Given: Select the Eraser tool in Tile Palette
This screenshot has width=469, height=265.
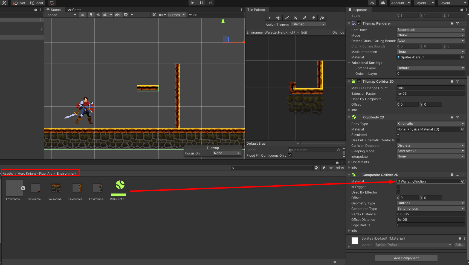Looking at the screenshot, I should 313,18.
